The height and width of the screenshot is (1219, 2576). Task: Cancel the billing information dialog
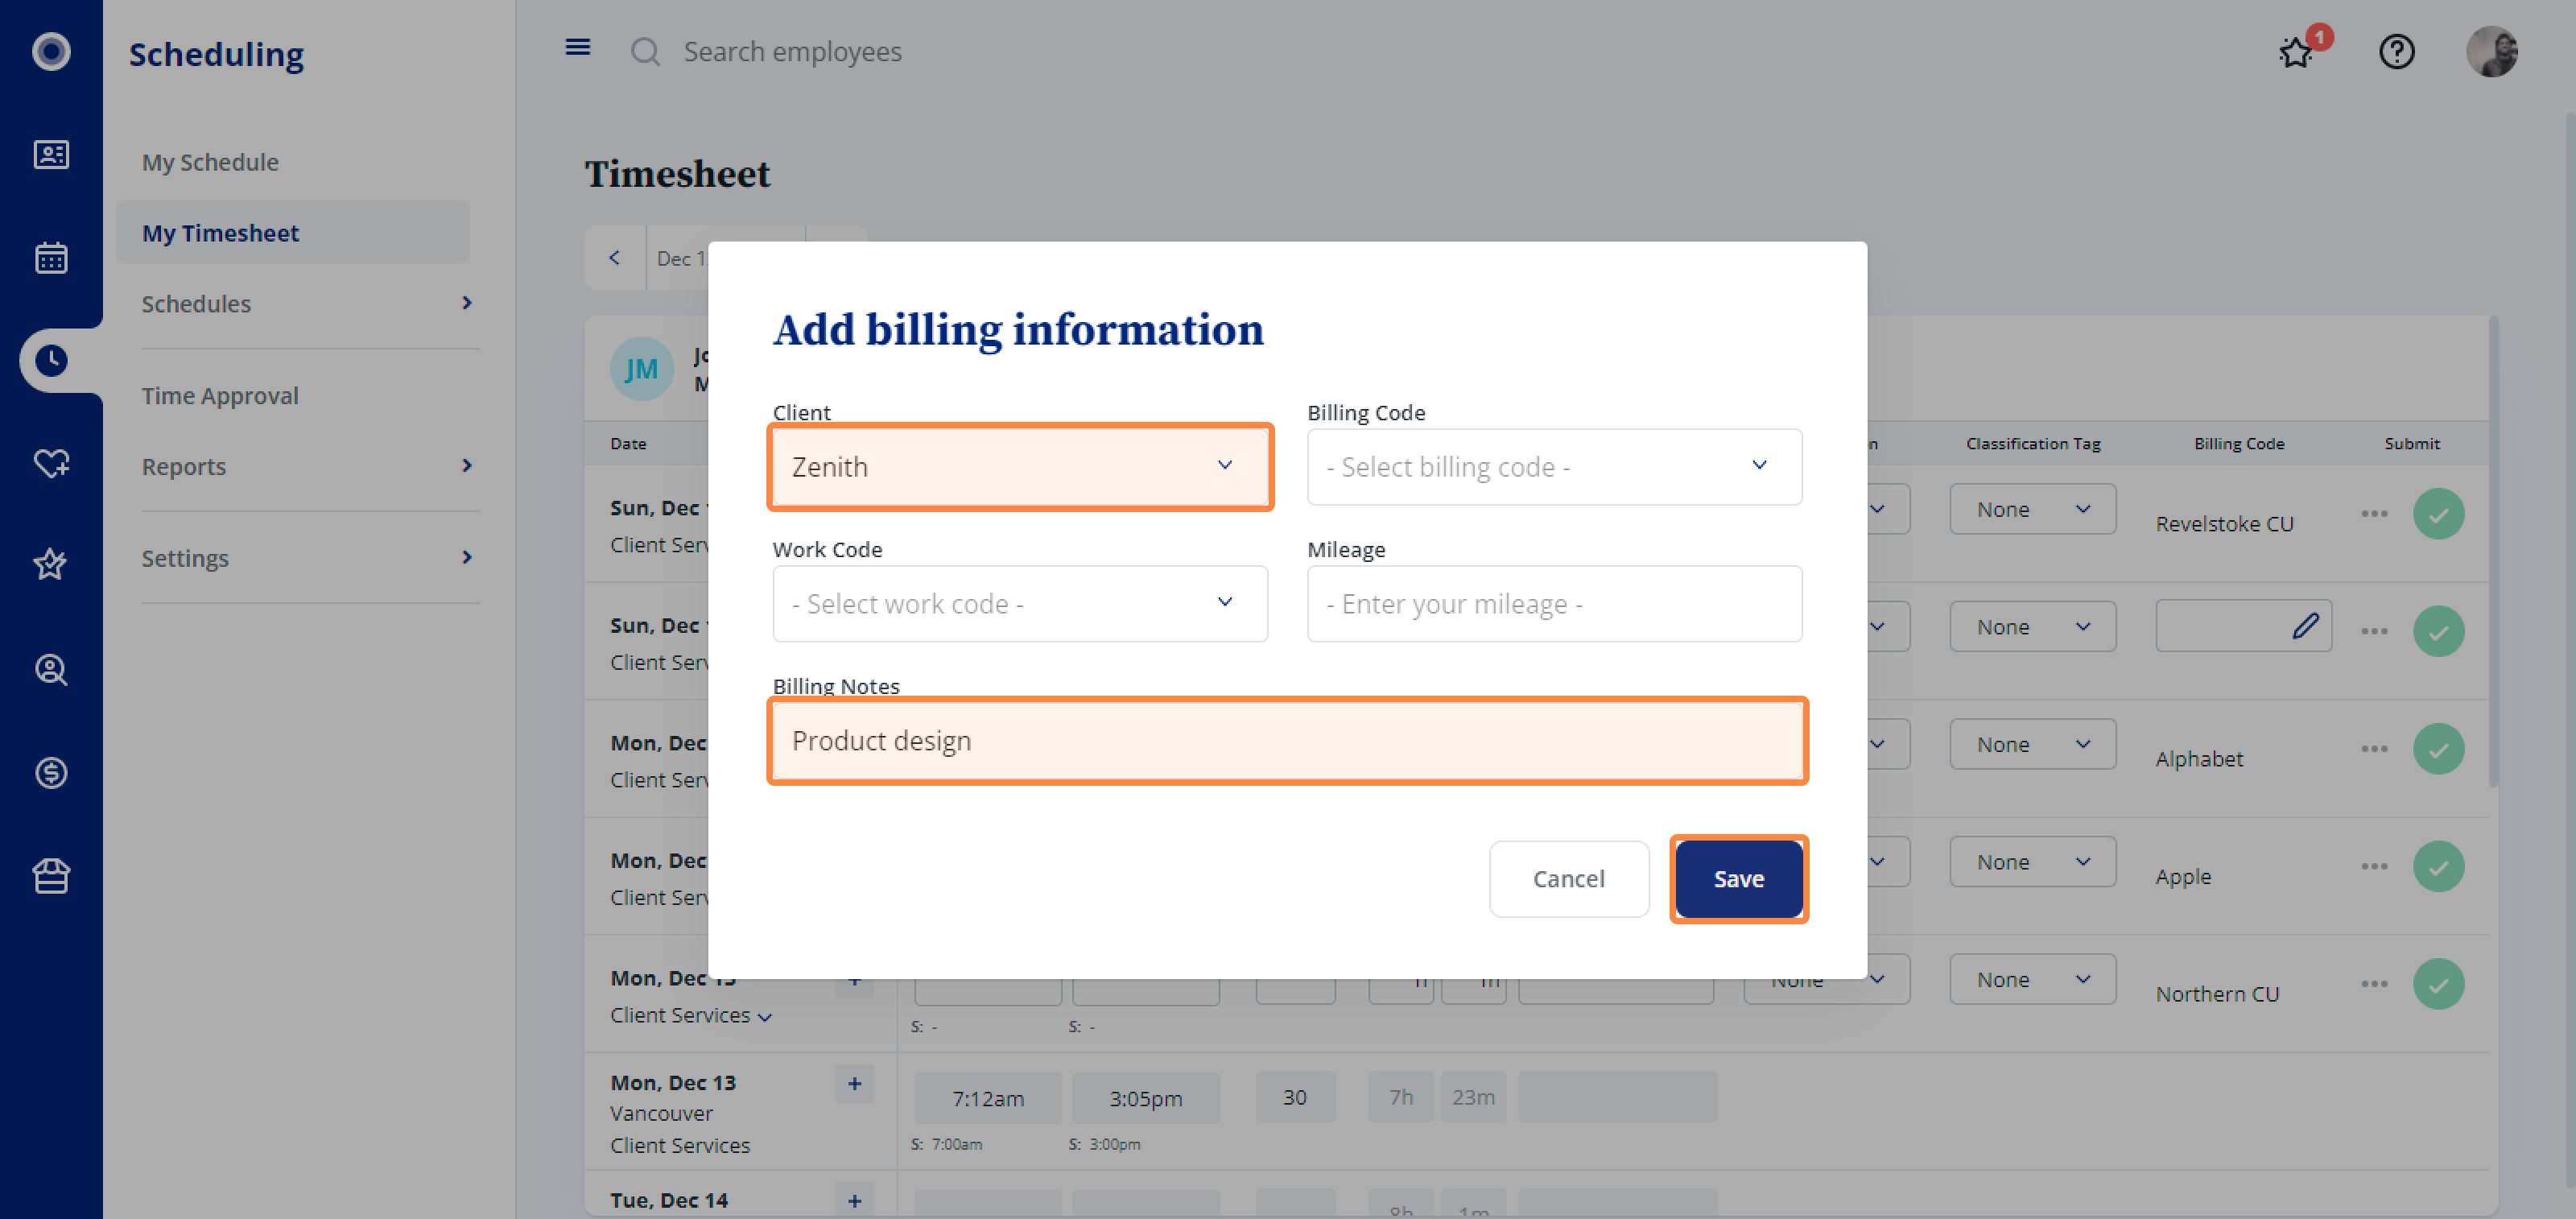point(1569,879)
